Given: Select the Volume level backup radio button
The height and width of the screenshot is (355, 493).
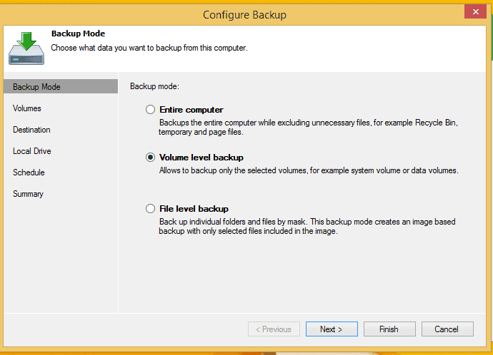Looking at the screenshot, I should pyautogui.click(x=150, y=157).
